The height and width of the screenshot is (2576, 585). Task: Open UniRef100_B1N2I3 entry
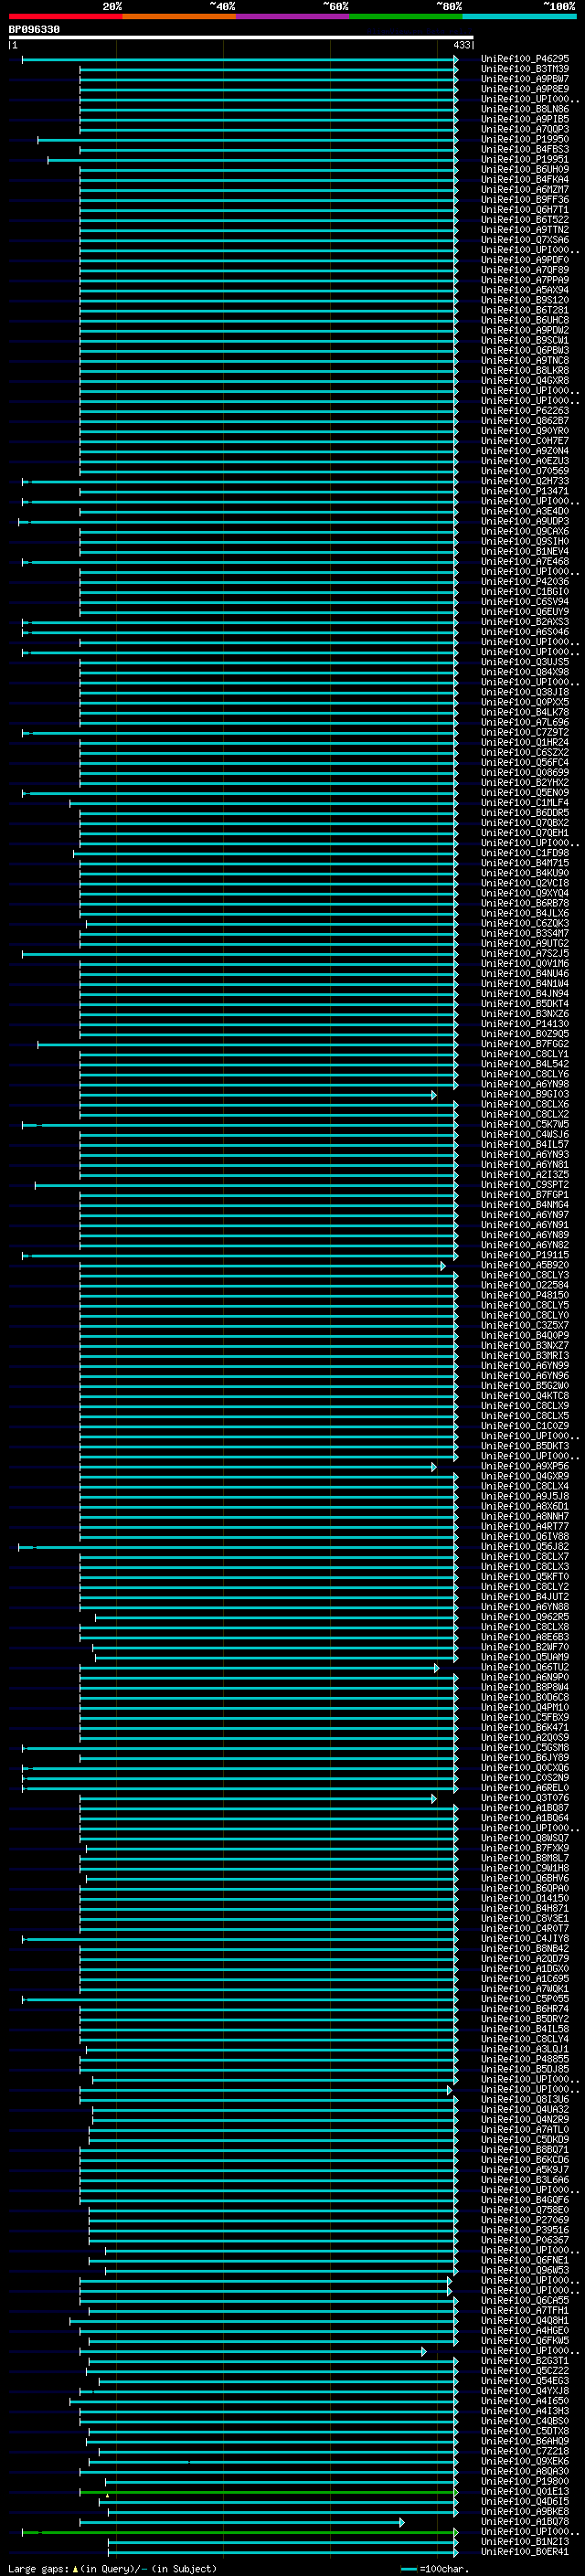525,2542
